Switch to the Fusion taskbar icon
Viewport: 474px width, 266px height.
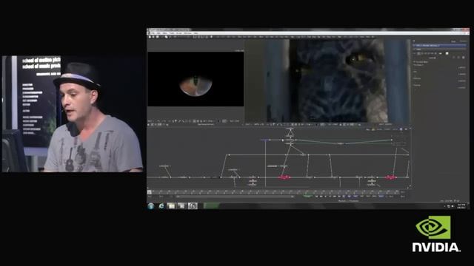click(x=193, y=206)
